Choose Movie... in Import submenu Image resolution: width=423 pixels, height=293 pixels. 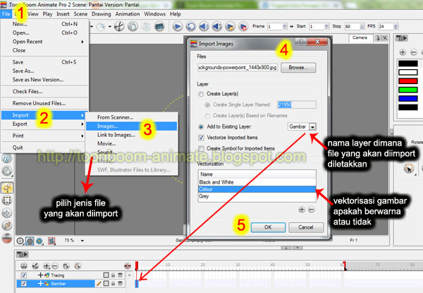(x=131, y=143)
